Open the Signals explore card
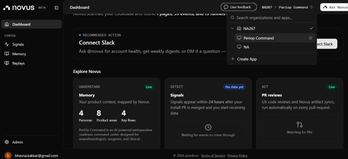348x159 pixels. tap(208, 113)
